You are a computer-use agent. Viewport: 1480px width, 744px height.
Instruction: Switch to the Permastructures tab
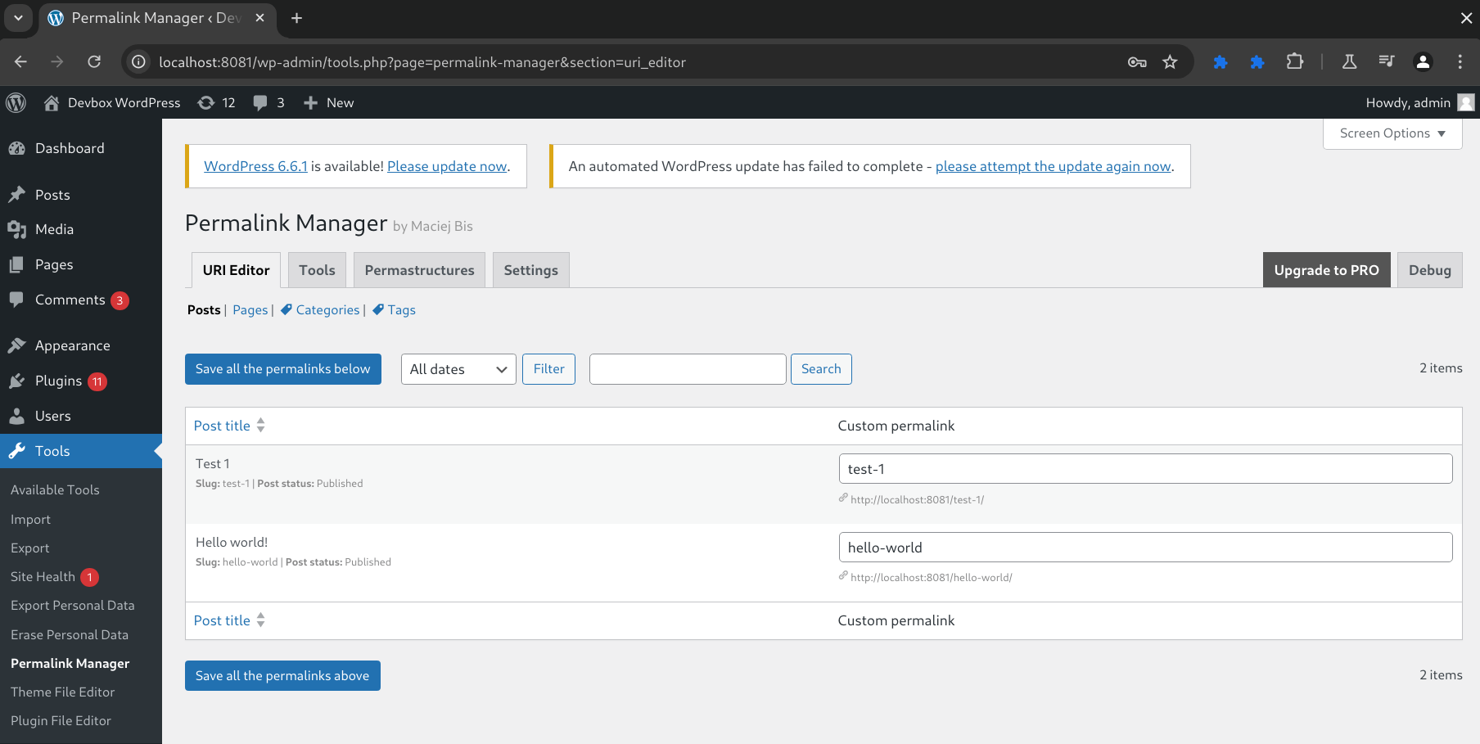pyautogui.click(x=419, y=270)
